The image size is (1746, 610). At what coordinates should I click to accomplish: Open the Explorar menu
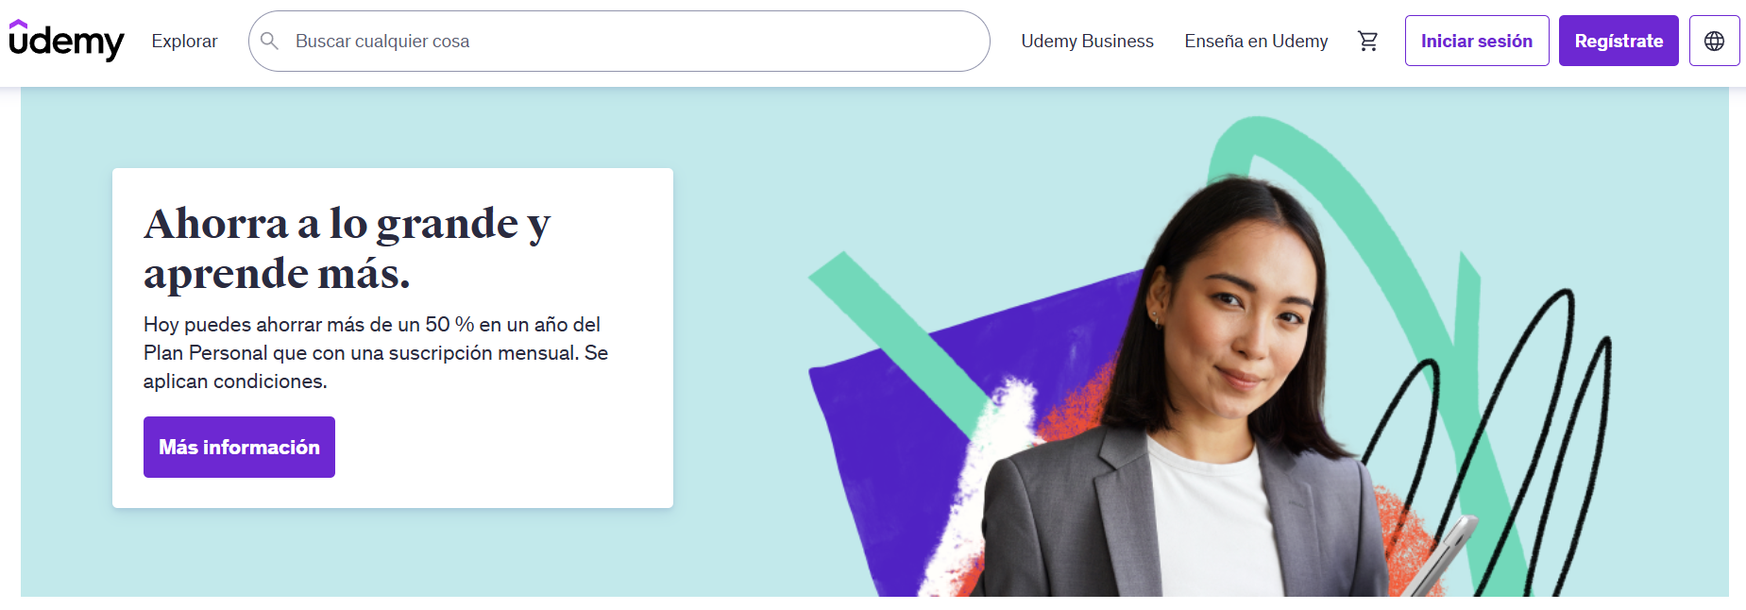(x=184, y=41)
